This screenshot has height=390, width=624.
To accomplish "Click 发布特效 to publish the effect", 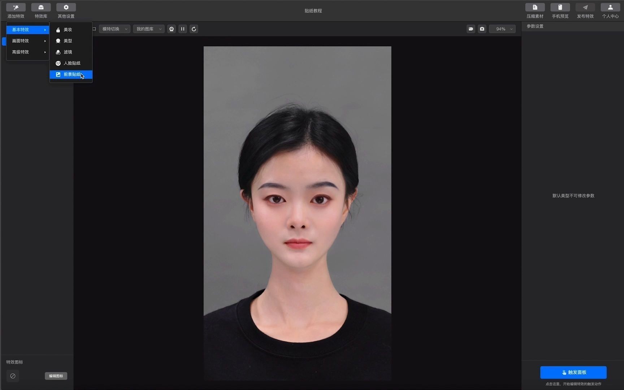I will 585,10.
